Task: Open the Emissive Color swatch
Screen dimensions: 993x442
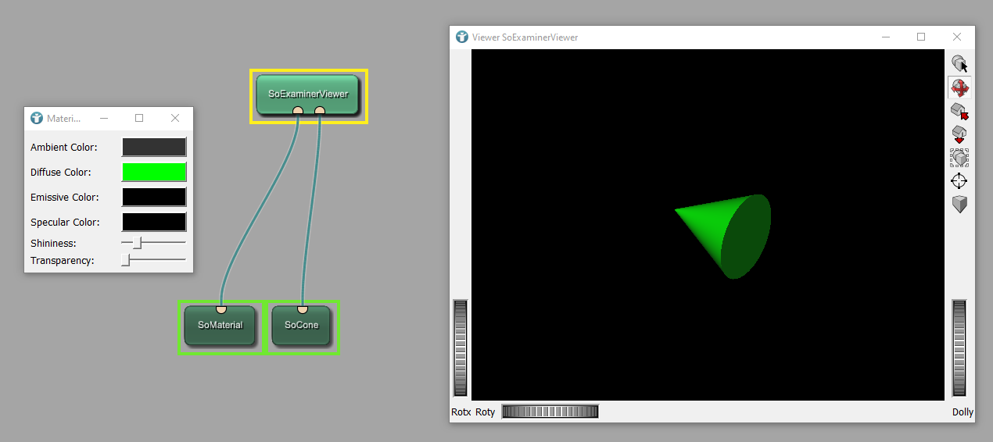Action: [154, 197]
